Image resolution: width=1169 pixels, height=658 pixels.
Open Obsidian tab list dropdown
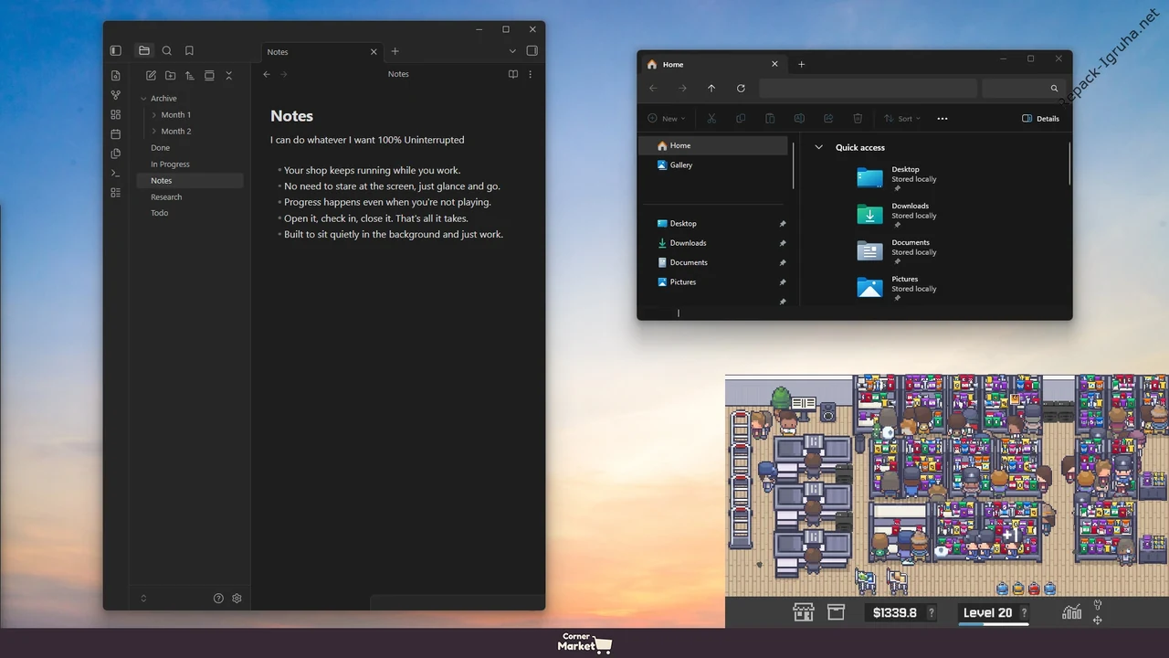click(x=512, y=51)
